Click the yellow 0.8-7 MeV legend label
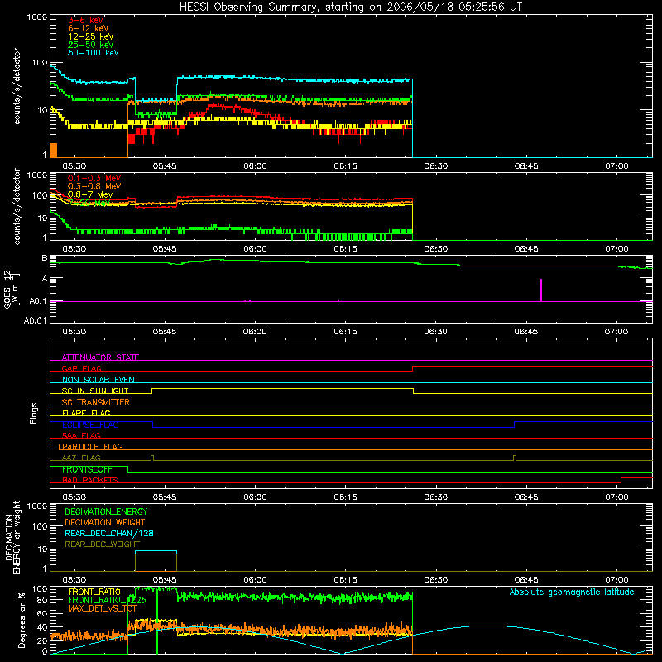662x662 pixels. point(90,194)
